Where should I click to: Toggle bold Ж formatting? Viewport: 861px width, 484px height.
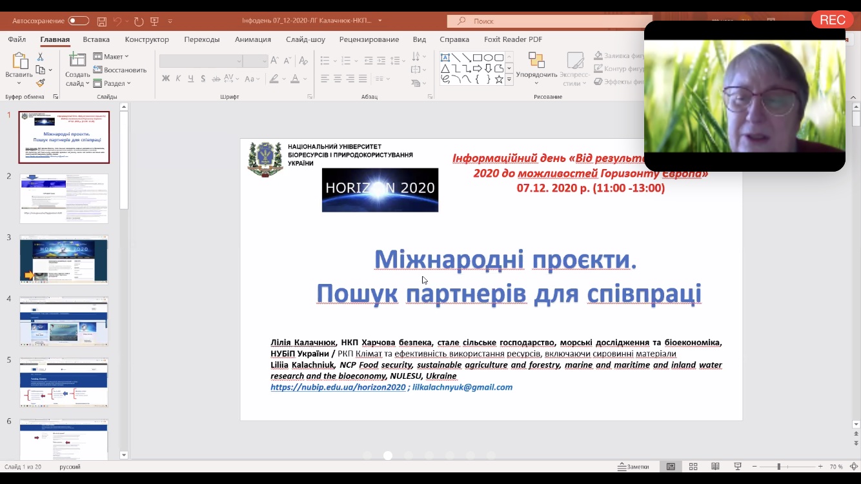[166, 79]
